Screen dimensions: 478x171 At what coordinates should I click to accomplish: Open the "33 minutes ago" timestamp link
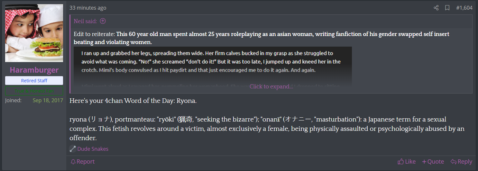pyautogui.click(x=88, y=8)
